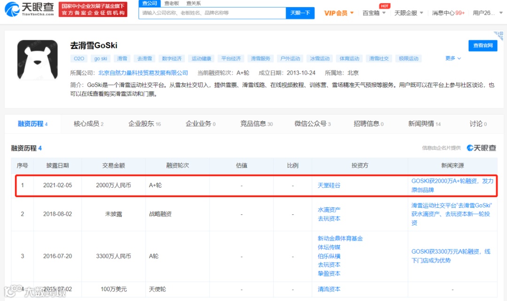Open investor link 清流资本
This screenshot has width=507, height=301.
tap(329, 289)
